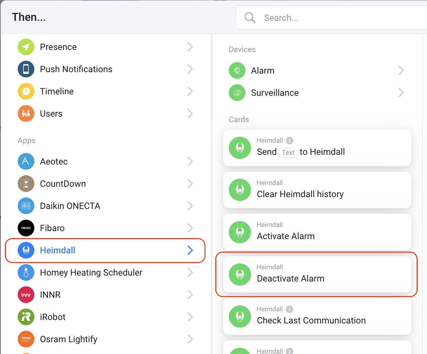The width and height of the screenshot is (427, 354).
Task: Click the red INNR icon
Action: [x=26, y=295]
